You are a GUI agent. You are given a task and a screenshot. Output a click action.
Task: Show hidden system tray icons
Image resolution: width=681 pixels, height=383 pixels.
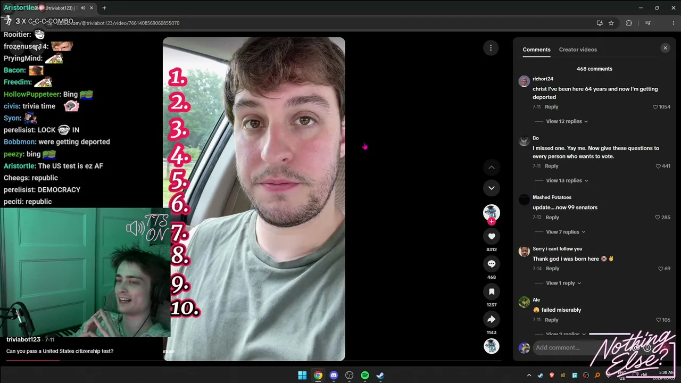tap(529, 376)
